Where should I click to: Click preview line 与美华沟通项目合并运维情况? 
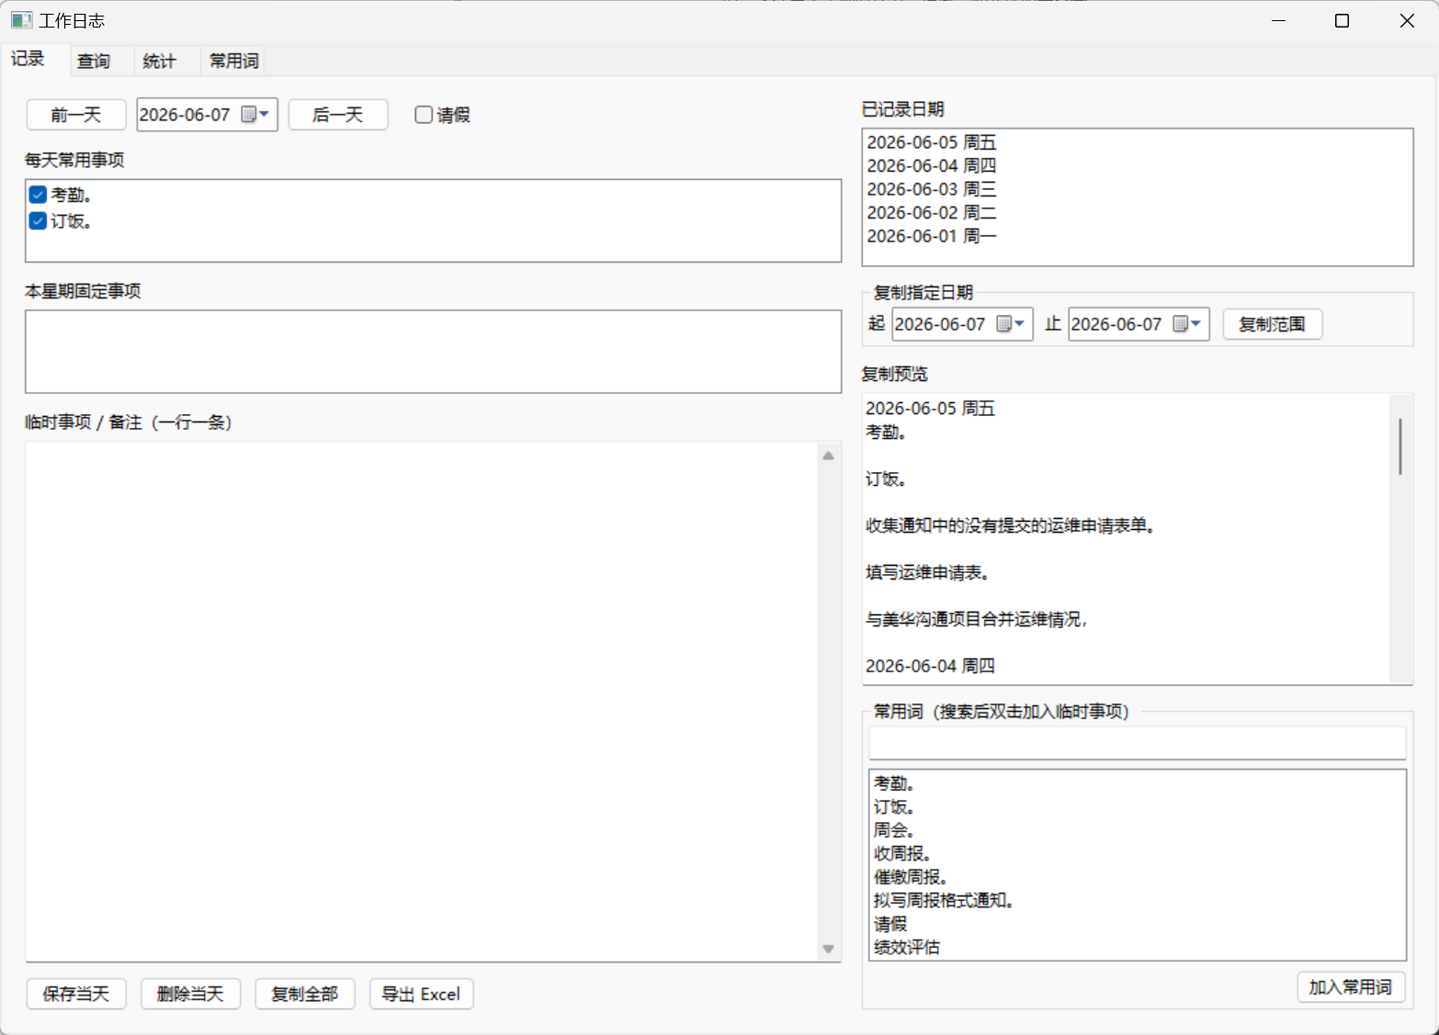point(977,620)
